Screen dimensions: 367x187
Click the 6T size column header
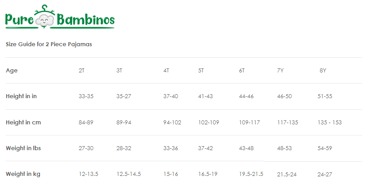pyautogui.click(x=242, y=71)
